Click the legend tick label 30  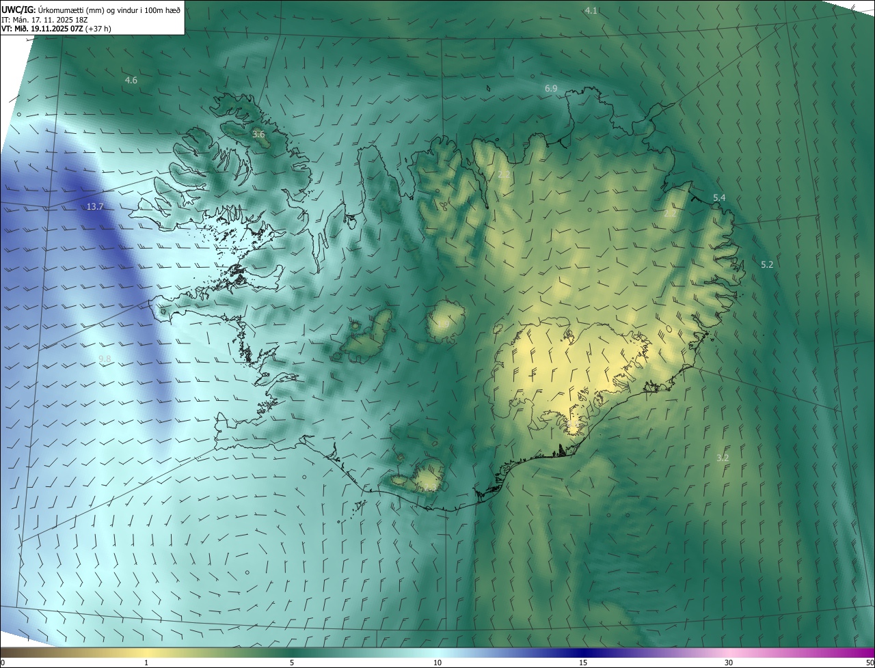pos(729,663)
